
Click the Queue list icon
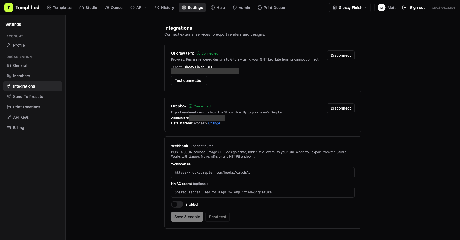(x=107, y=8)
